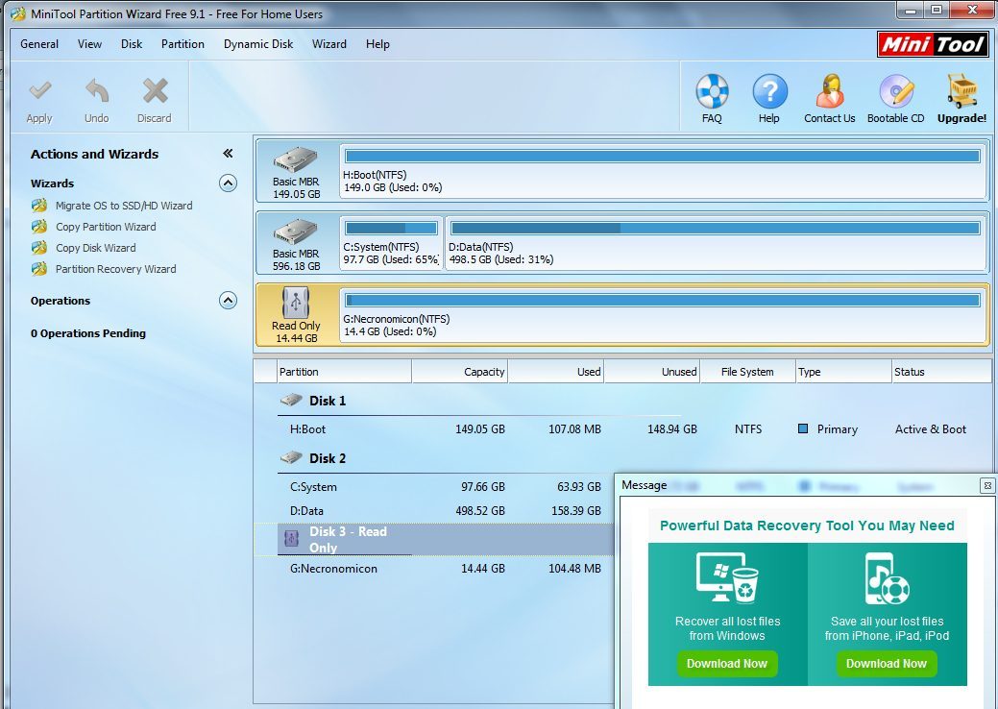Sort by the Partition column header

(x=344, y=372)
